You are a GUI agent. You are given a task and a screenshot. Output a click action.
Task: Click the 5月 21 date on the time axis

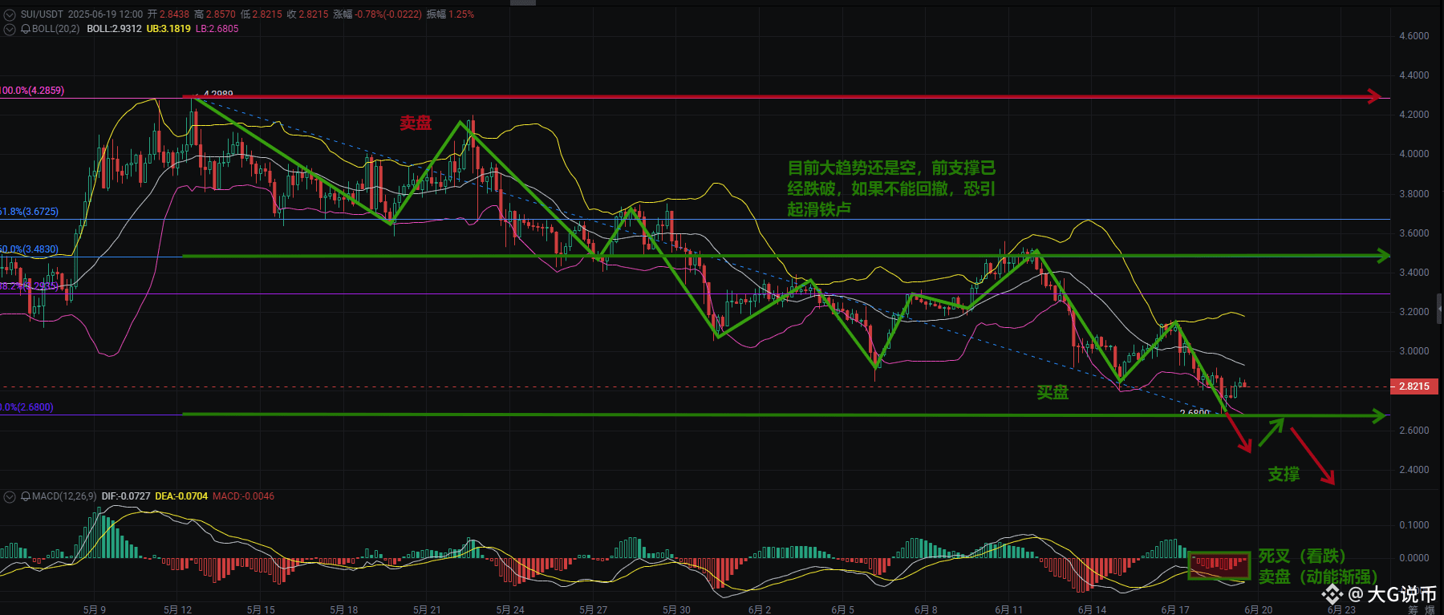click(427, 609)
